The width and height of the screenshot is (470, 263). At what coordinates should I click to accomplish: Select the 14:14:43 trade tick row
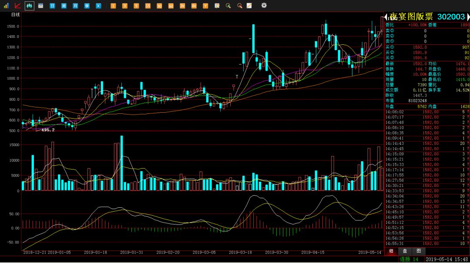(x=427, y=143)
